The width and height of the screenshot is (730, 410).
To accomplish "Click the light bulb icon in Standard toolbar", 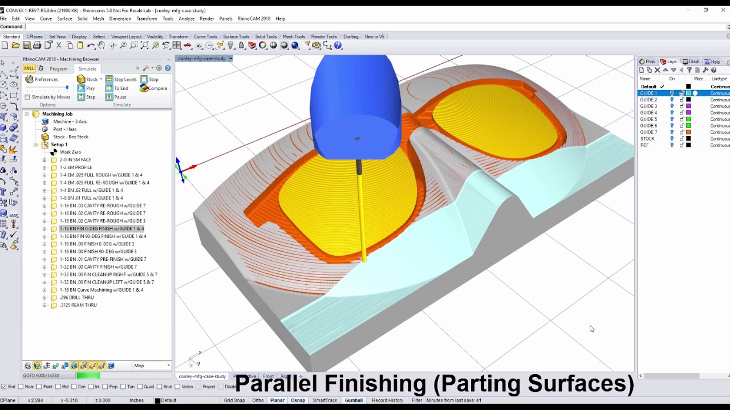I will point(230,46).
